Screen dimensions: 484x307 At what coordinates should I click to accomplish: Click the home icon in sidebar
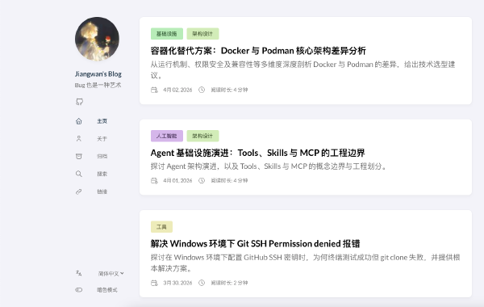(79, 121)
